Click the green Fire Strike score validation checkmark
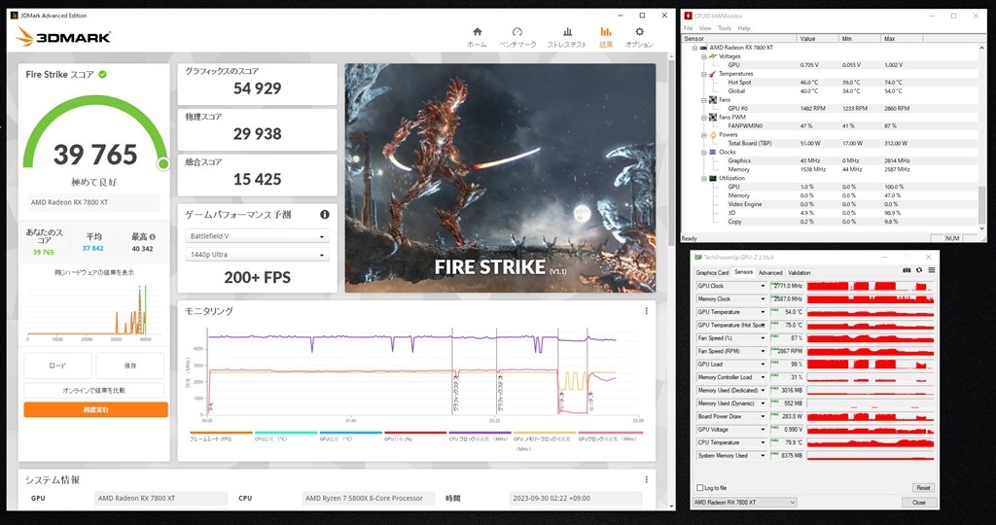Screen dimensions: 996x525 (x=102, y=74)
